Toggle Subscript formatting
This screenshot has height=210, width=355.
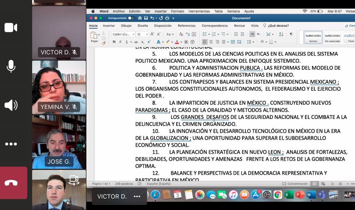coord(143,42)
